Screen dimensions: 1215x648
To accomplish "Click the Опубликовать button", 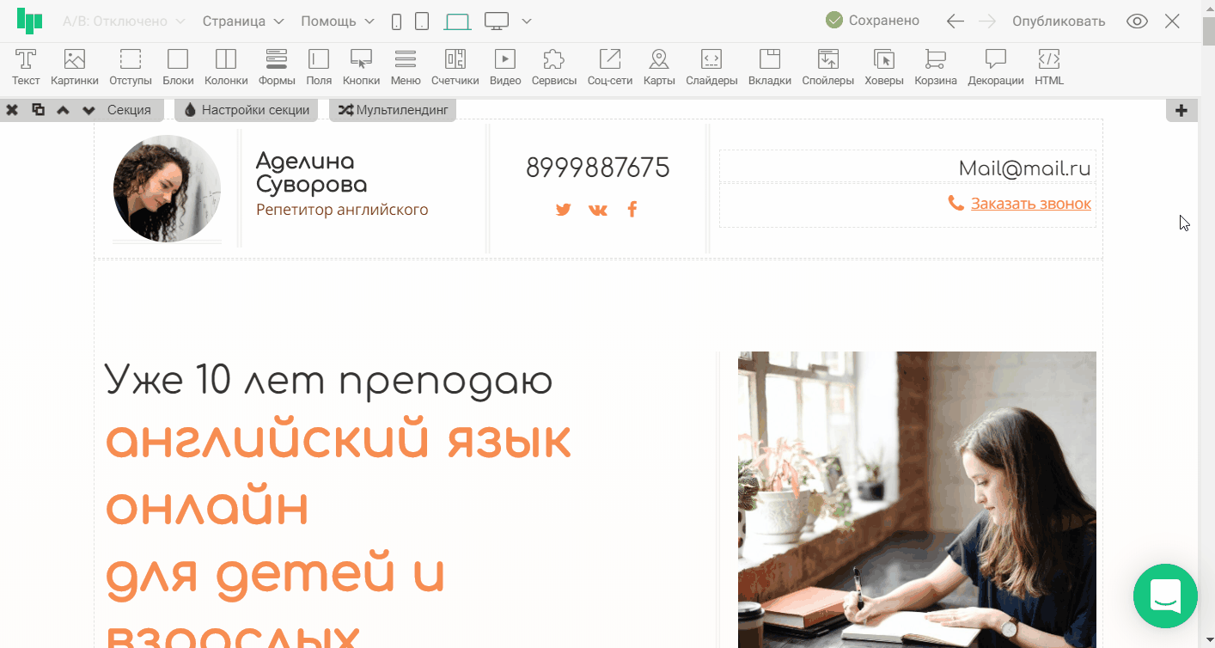I will (x=1059, y=21).
